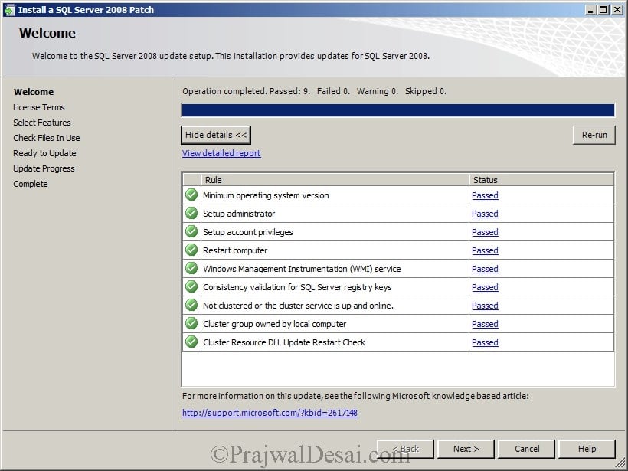Click the Status column header
Image resolution: width=628 pixels, height=471 pixels.
click(541, 180)
